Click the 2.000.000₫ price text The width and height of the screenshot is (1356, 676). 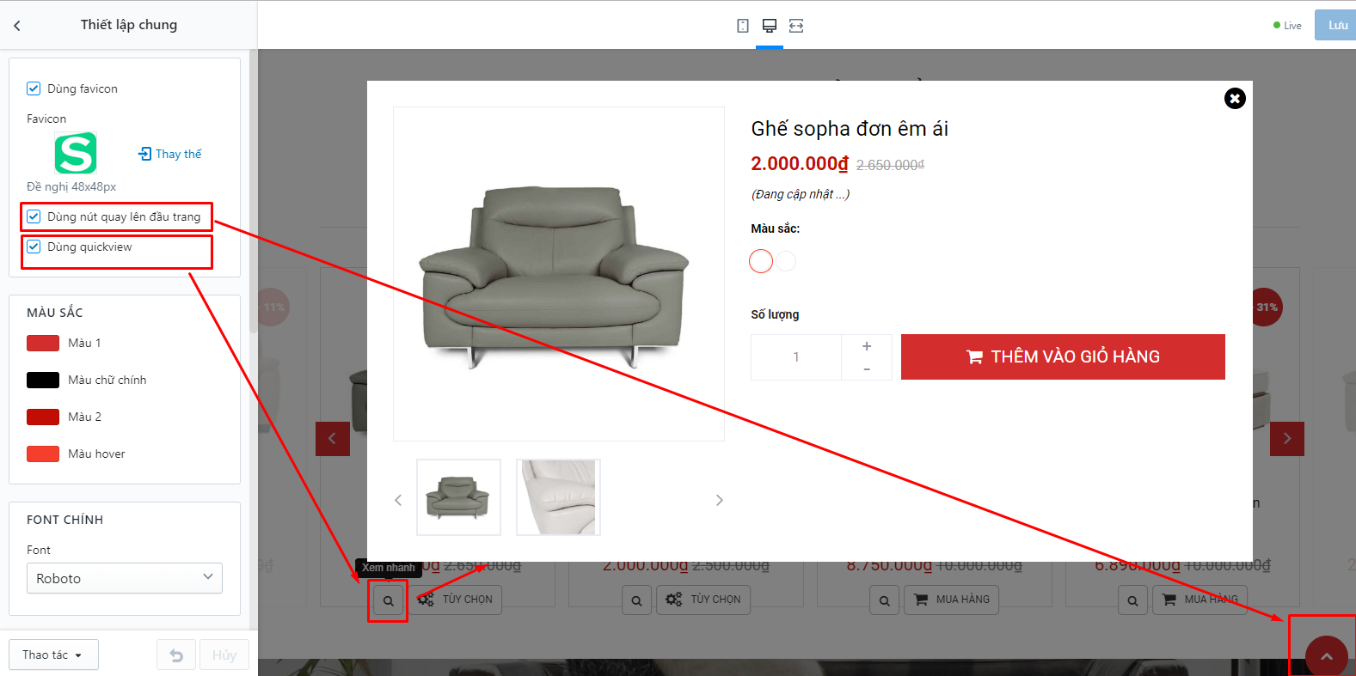point(800,163)
